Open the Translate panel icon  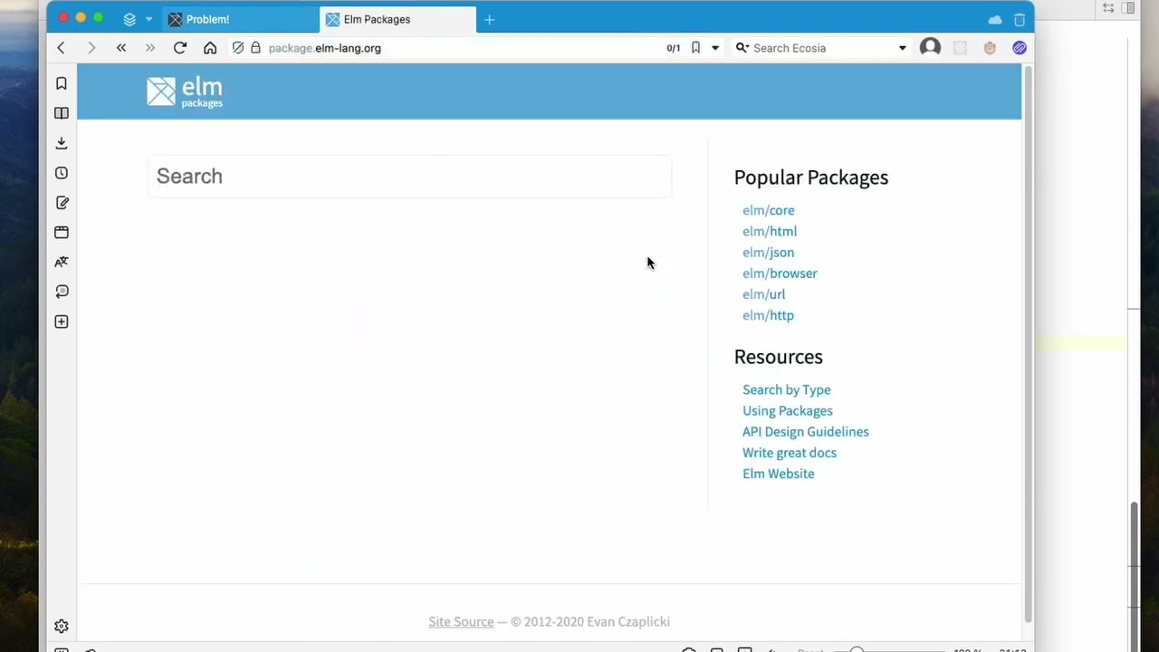tap(62, 262)
